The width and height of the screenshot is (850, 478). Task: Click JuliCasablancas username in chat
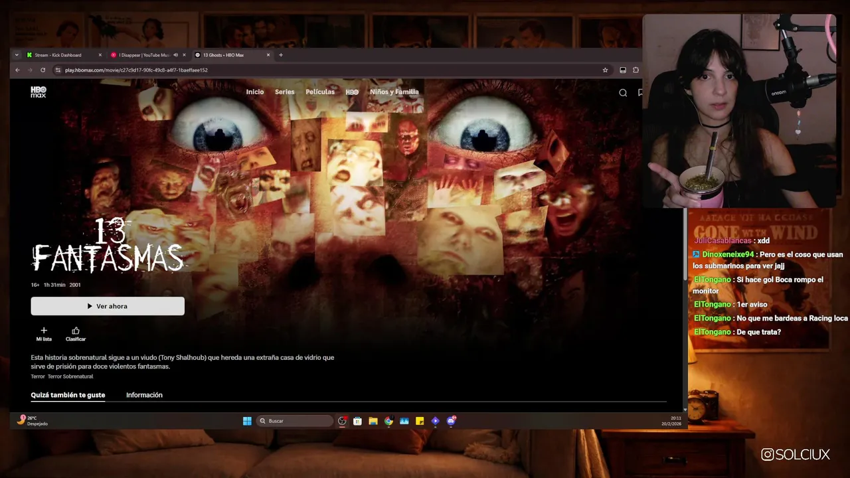723,241
